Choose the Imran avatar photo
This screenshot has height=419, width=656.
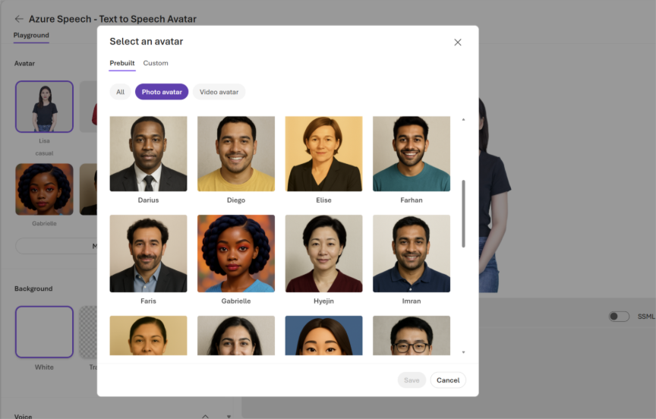(x=412, y=254)
